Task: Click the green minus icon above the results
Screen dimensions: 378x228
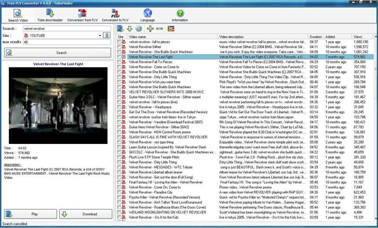Action: [160, 29]
